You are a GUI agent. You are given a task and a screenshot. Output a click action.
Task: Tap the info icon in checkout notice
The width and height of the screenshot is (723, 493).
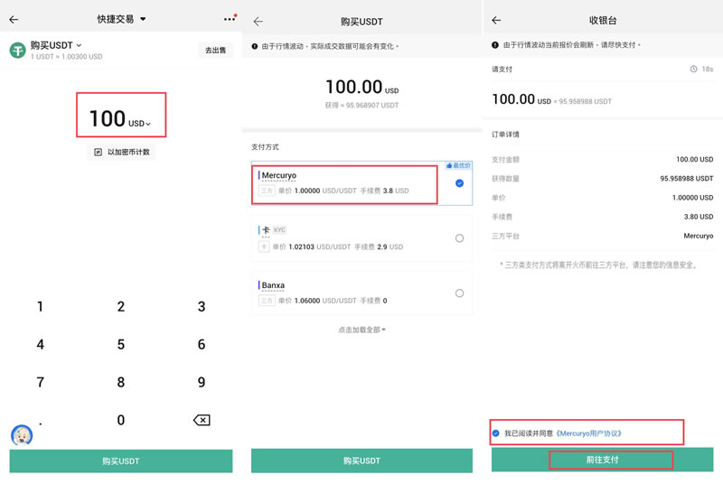point(495,45)
